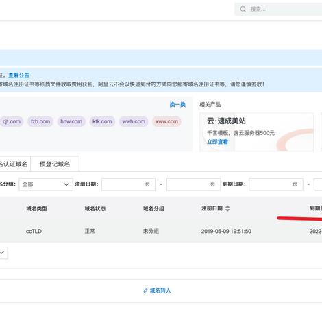Screen dimensions: 322x322
Task: Click 换一换 to refresh domain suggestions
Action: tap(177, 105)
